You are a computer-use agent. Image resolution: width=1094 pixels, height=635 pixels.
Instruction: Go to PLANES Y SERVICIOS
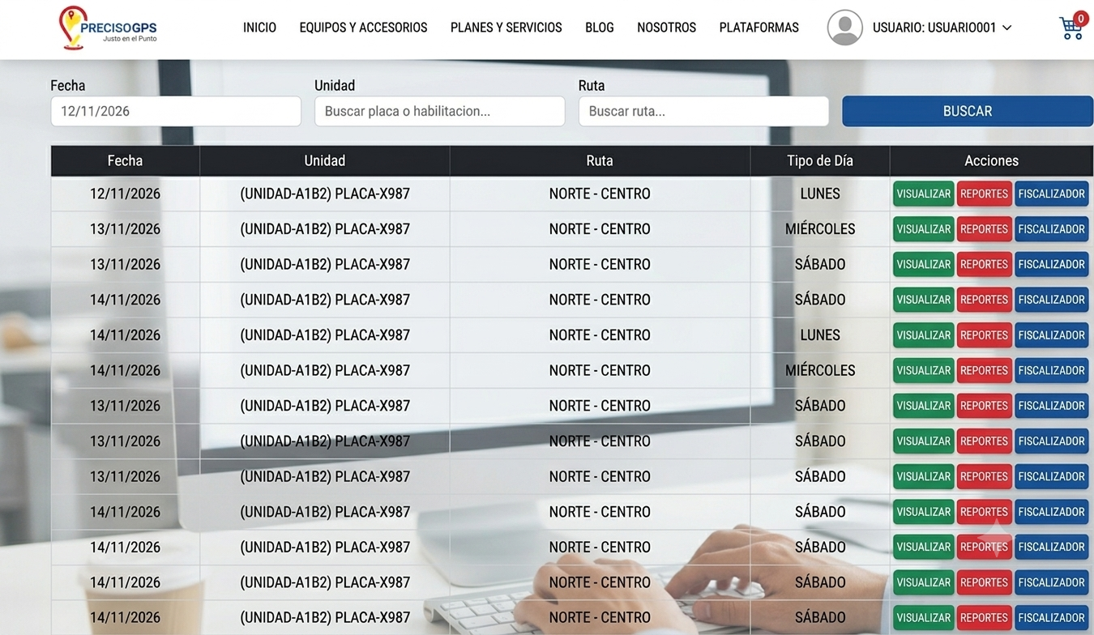506,28
